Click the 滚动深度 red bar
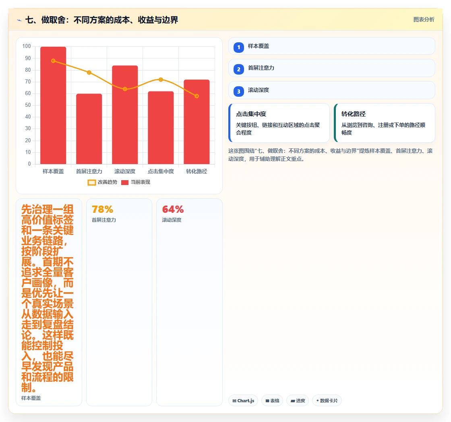Viewport: 451px width, 422px height. pos(125,115)
